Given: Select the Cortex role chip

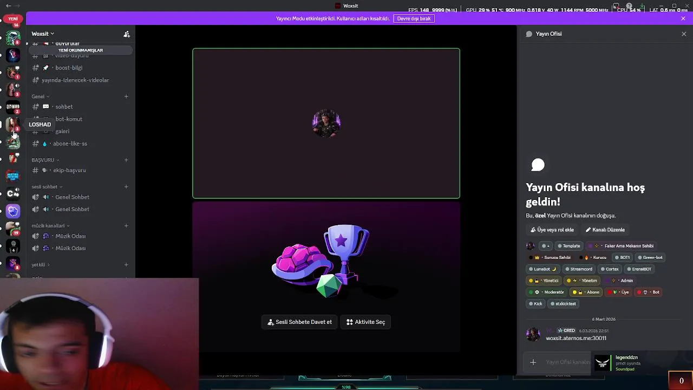Looking at the screenshot, I should coord(610,269).
